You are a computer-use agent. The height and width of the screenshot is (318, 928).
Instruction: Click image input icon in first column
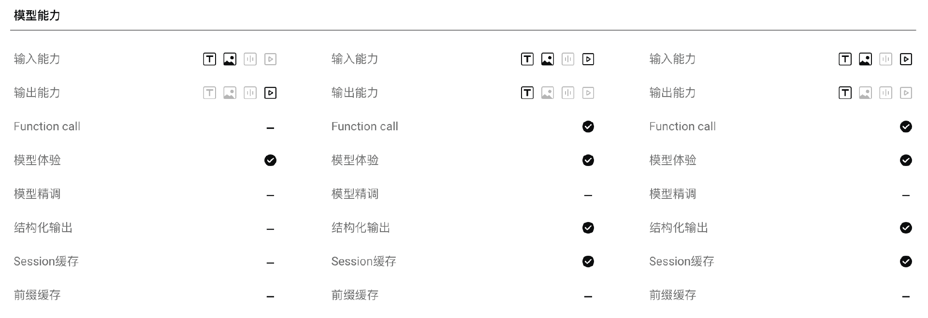[x=230, y=59]
